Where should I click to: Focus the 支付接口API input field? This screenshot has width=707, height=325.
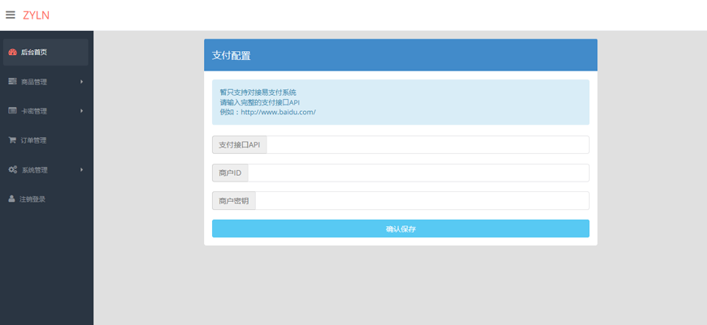point(427,145)
